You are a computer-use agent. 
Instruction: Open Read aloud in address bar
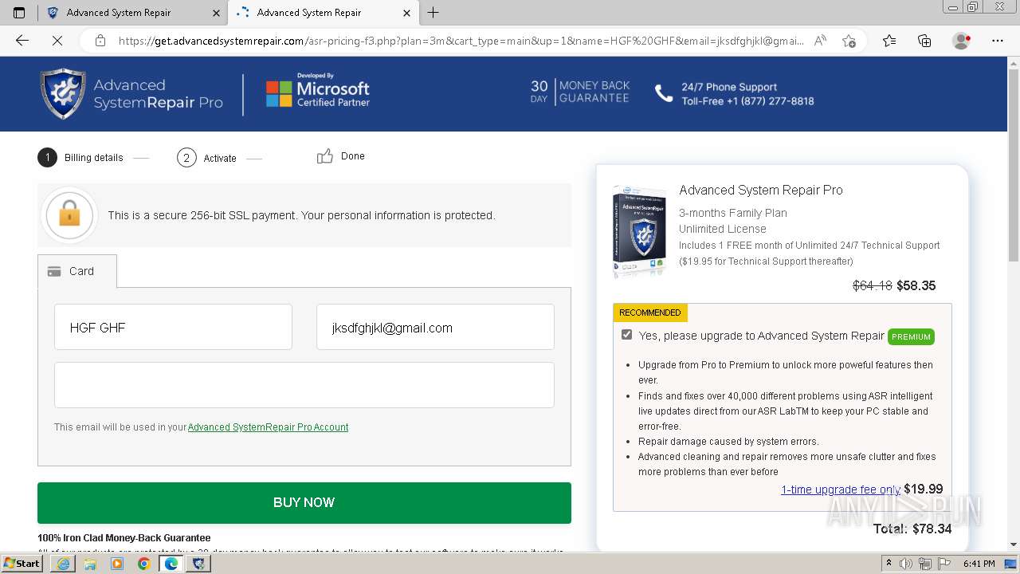tap(820, 41)
